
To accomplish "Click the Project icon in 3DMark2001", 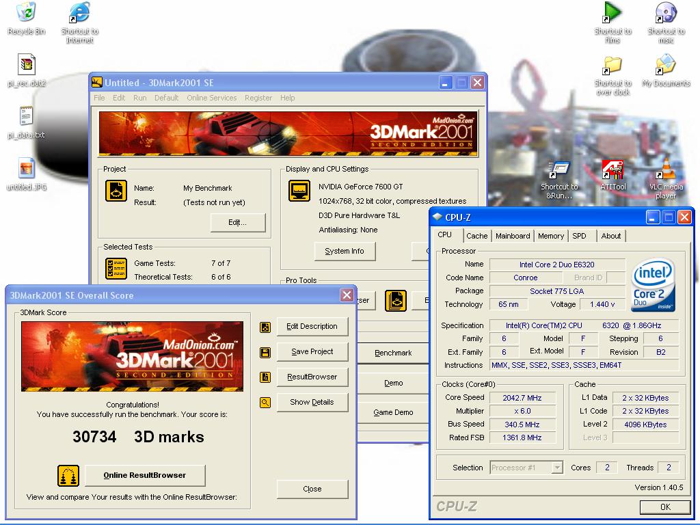I will tap(116, 191).
